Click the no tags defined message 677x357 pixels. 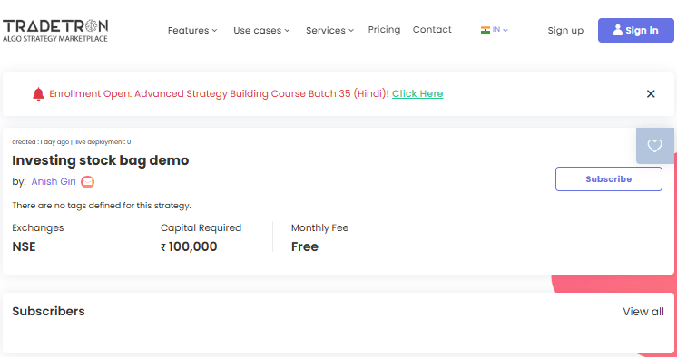[102, 206]
